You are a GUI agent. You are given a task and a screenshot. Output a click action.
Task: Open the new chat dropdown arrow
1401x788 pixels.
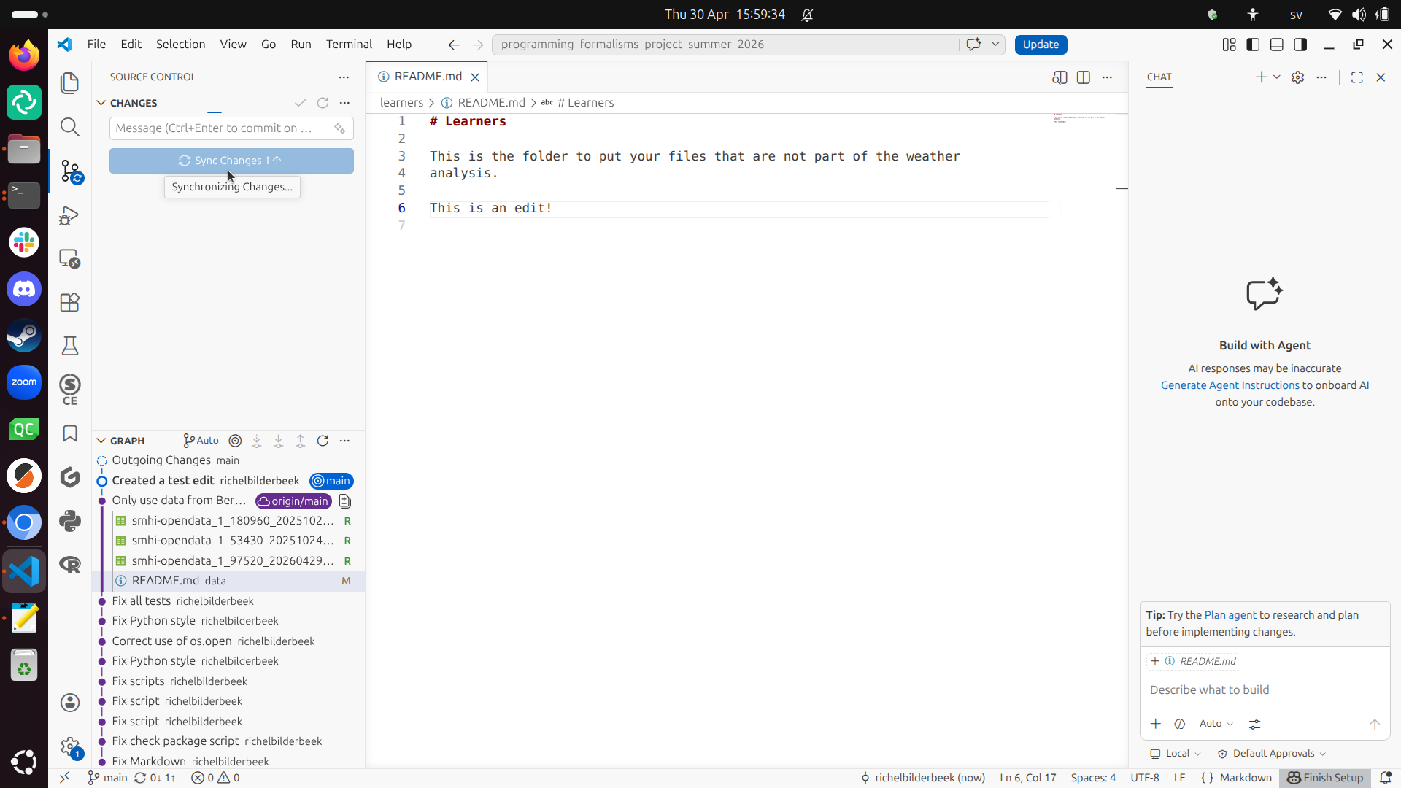point(1277,77)
